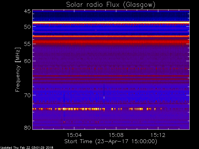Click the broad red band near 54 MHz

(111, 42)
